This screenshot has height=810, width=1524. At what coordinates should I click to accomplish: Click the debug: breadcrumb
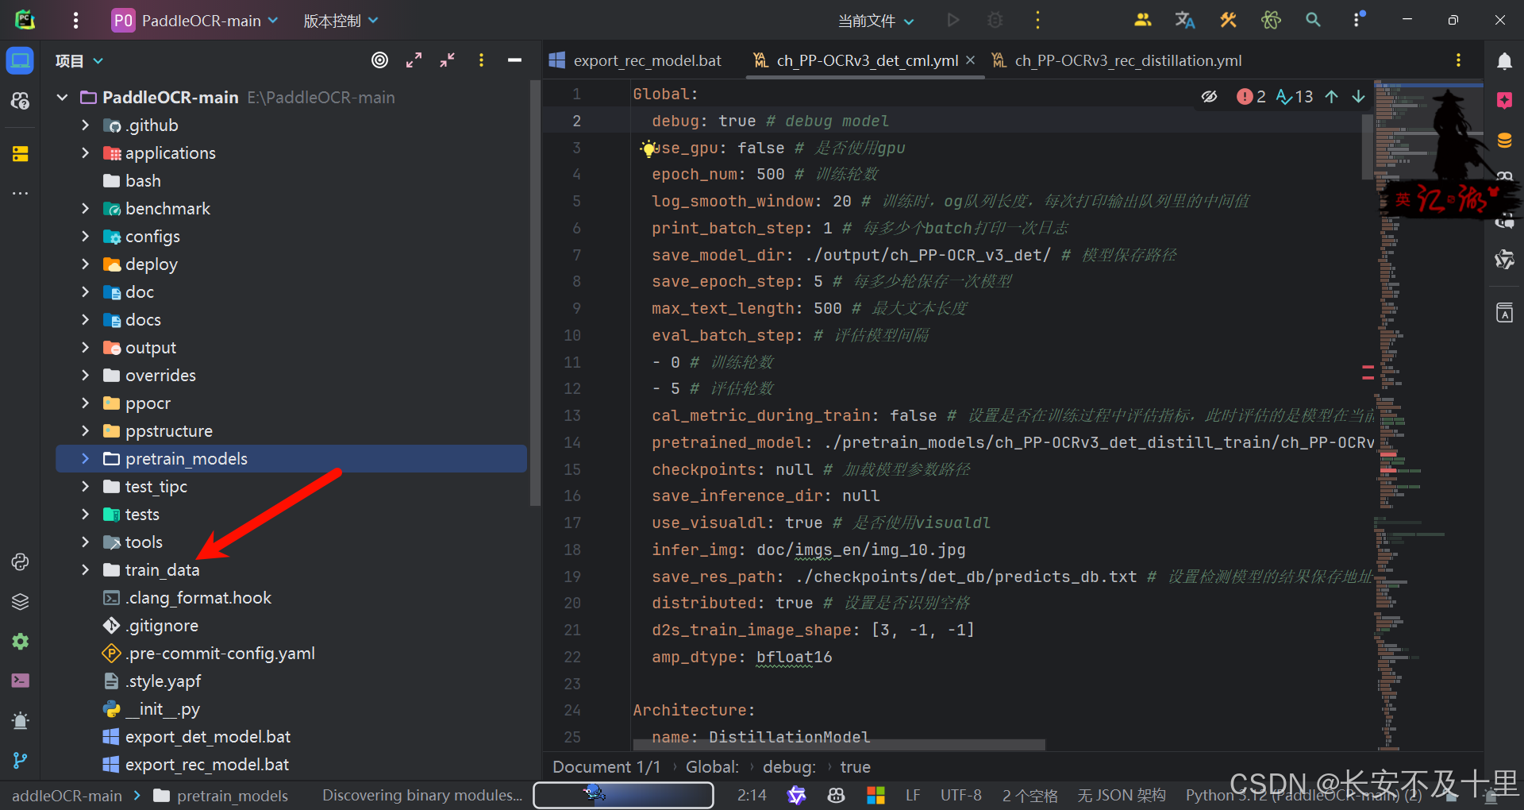click(789, 767)
